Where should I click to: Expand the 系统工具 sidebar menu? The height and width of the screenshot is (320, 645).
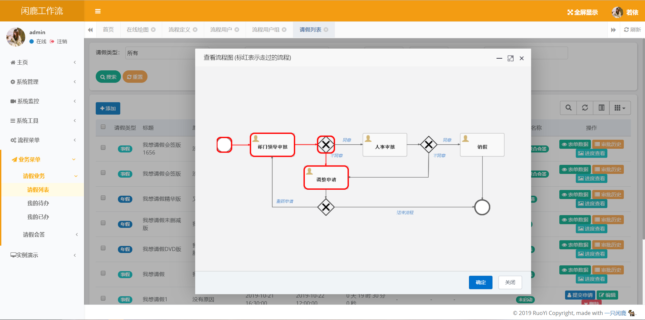[x=42, y=121]
